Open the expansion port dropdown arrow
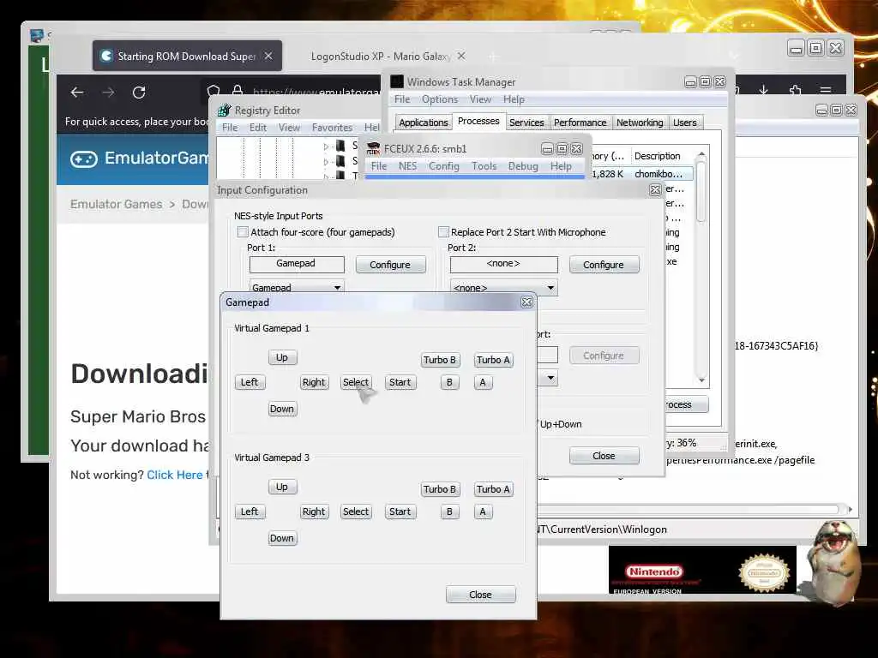Image resolution: width=878 pixels, height=658 pixels. (x=550, y=378)
